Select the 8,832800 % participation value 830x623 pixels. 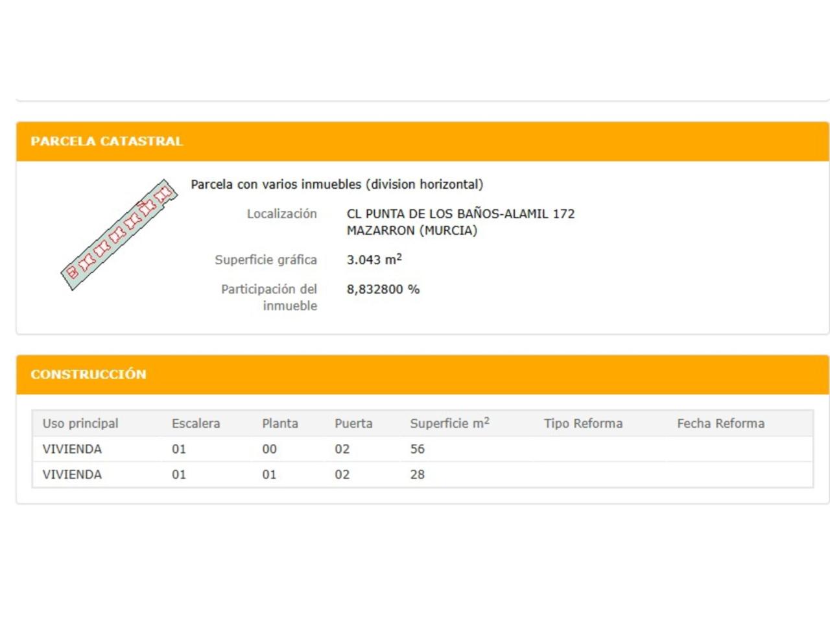pyautogui.click(x=383, y=289)
